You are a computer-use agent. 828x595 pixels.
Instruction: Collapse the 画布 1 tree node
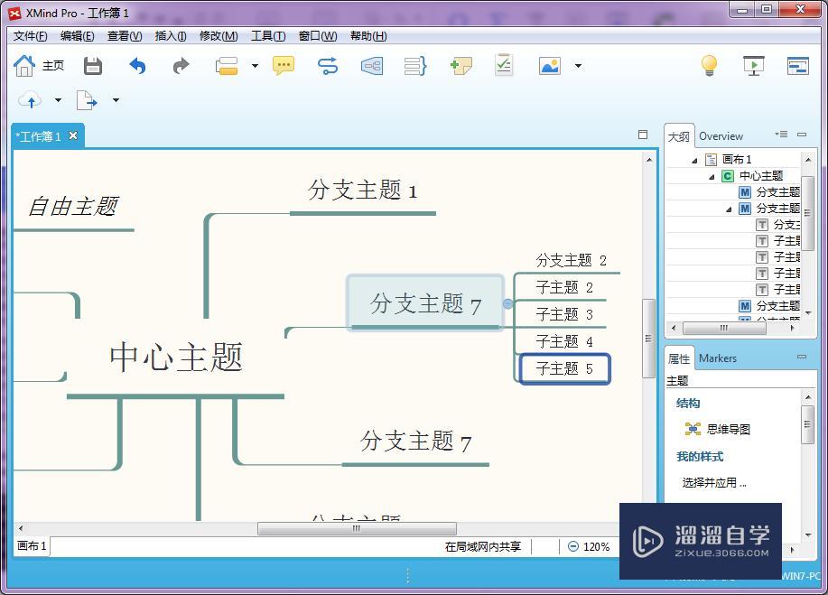[x=695, y=160]
